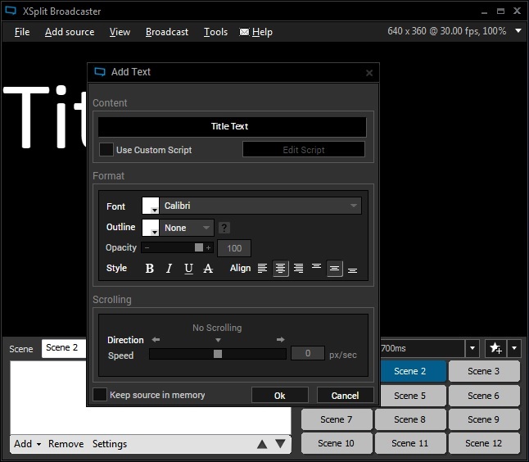Close the Add Text dialog
529x462 pixels.
pos(369,73)
